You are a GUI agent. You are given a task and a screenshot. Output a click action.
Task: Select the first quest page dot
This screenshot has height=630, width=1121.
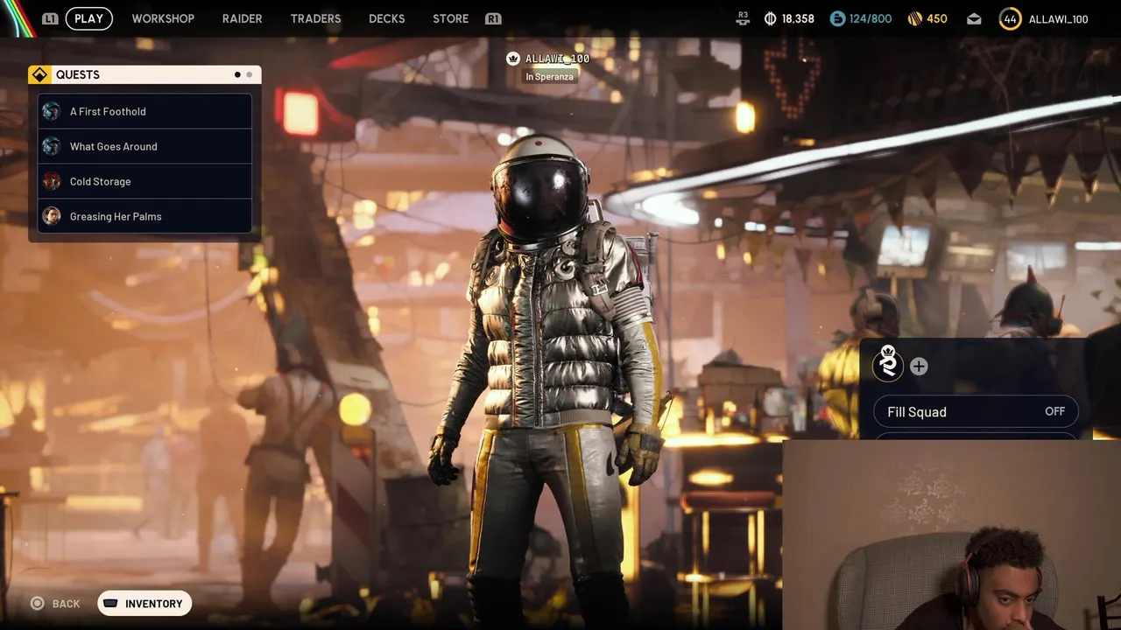point(237,74)
